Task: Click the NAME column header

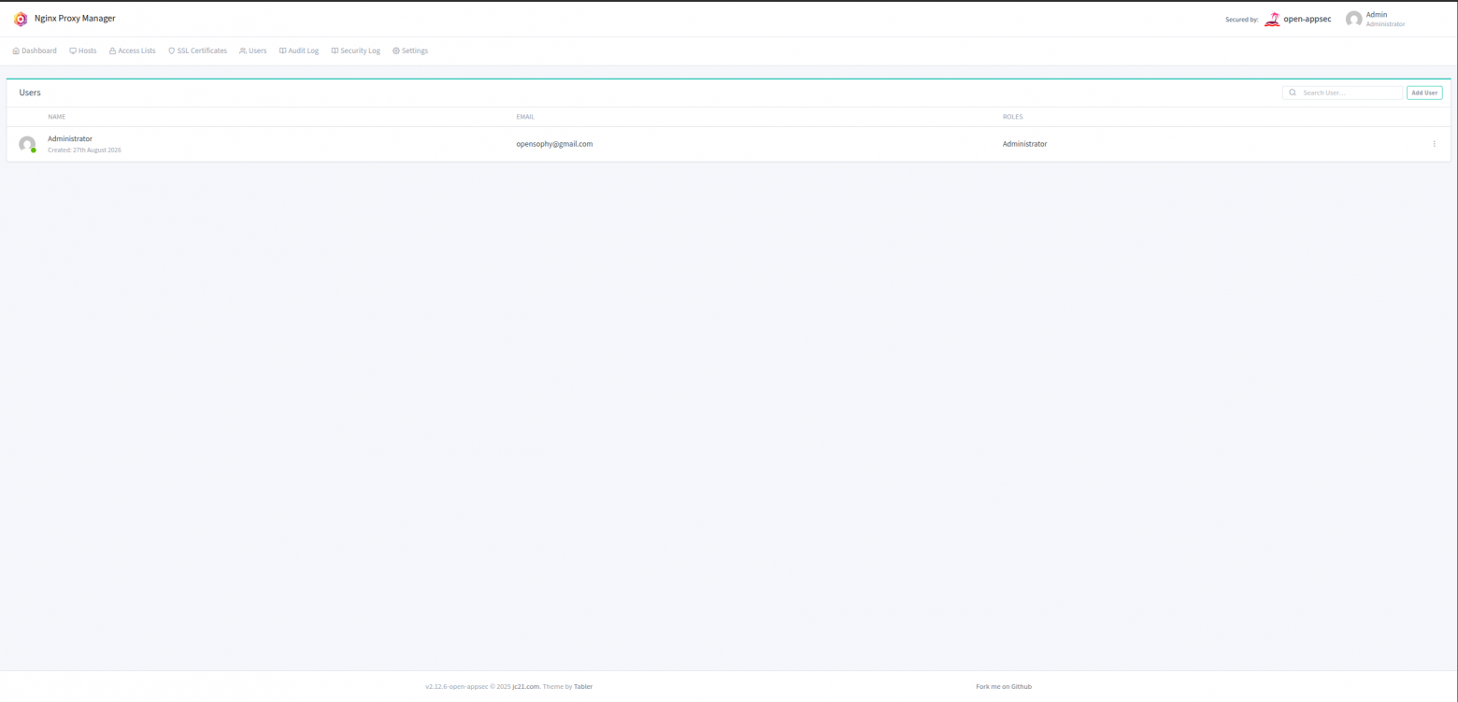Action: tap(57, 117)
